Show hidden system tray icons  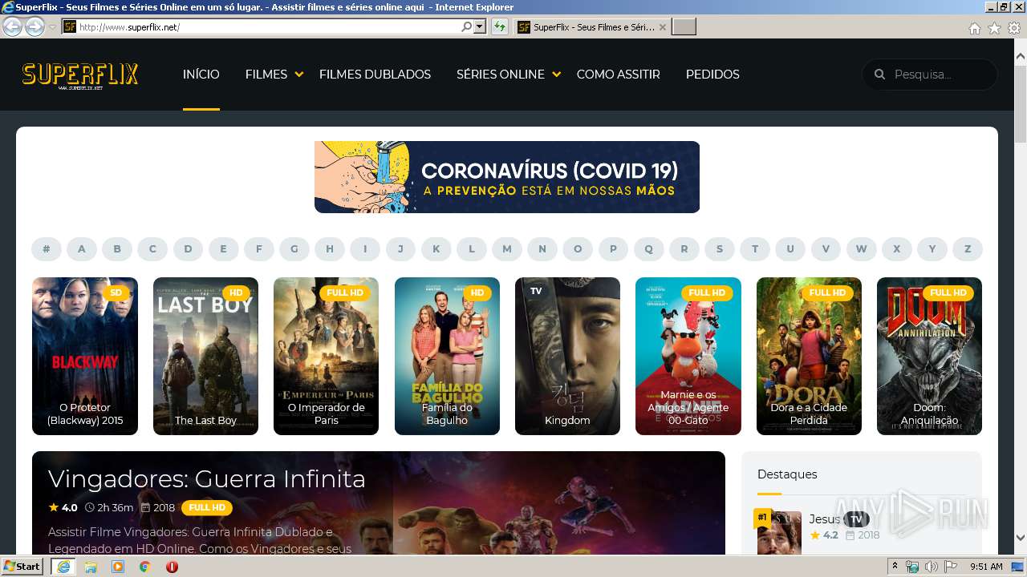(x=895, y=567)
